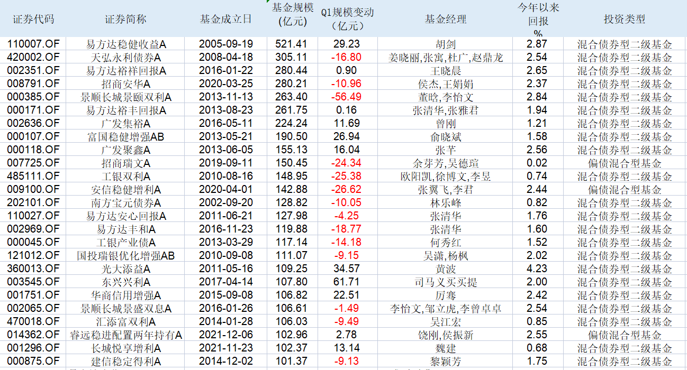Select the date 2020-03-25
The image size is (687, 370).
[x=225, y=84]
